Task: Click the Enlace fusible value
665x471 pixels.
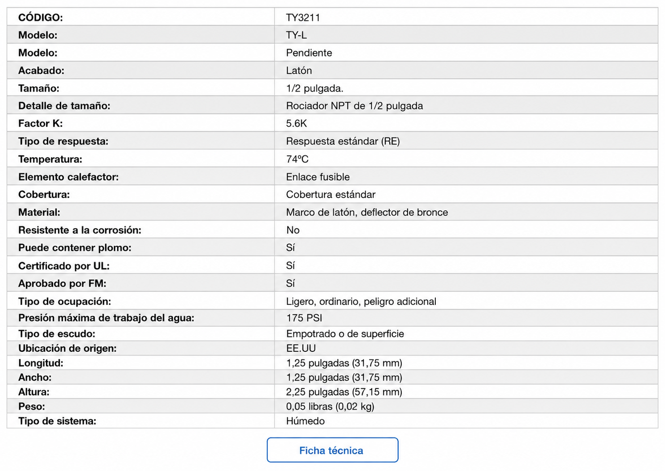Action: (318, 177)
